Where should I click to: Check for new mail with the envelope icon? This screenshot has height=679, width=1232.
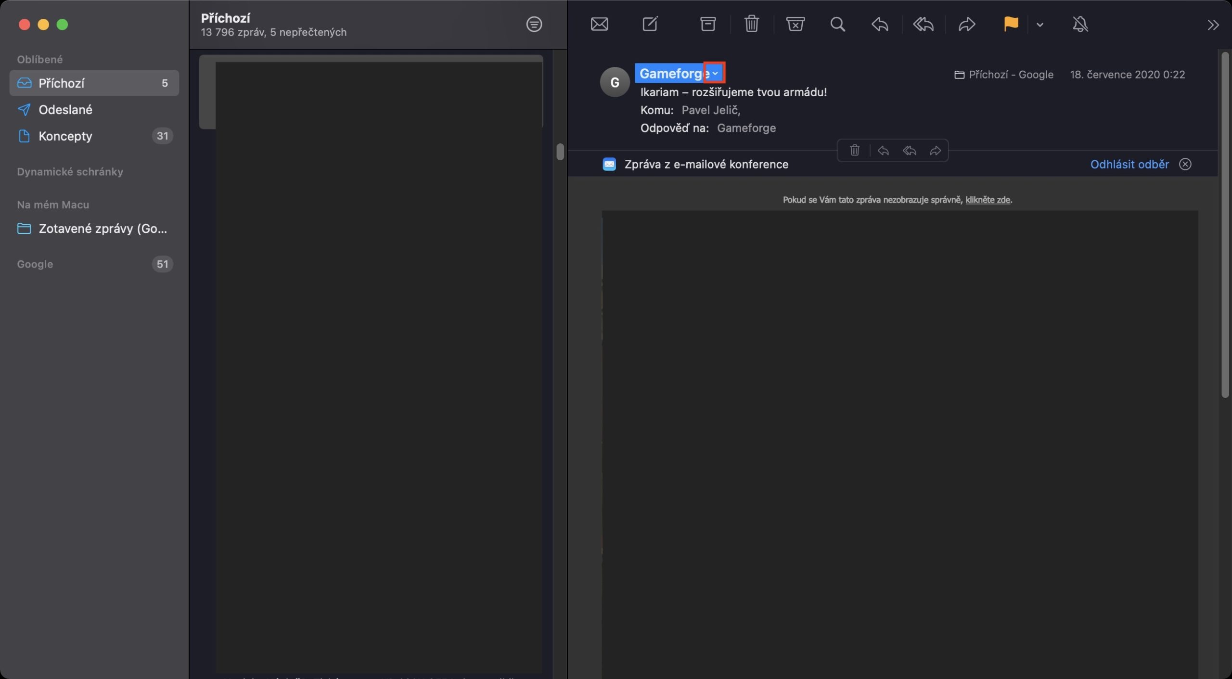pos(599,24)
